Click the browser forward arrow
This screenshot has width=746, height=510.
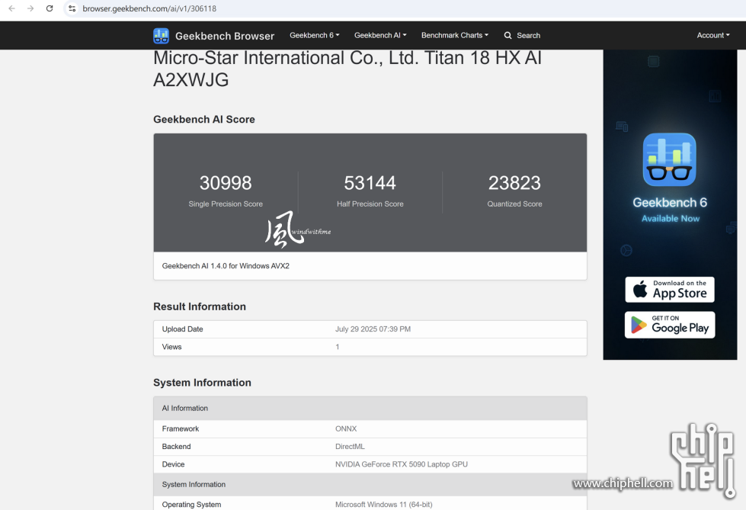click(x=30, y=8)
